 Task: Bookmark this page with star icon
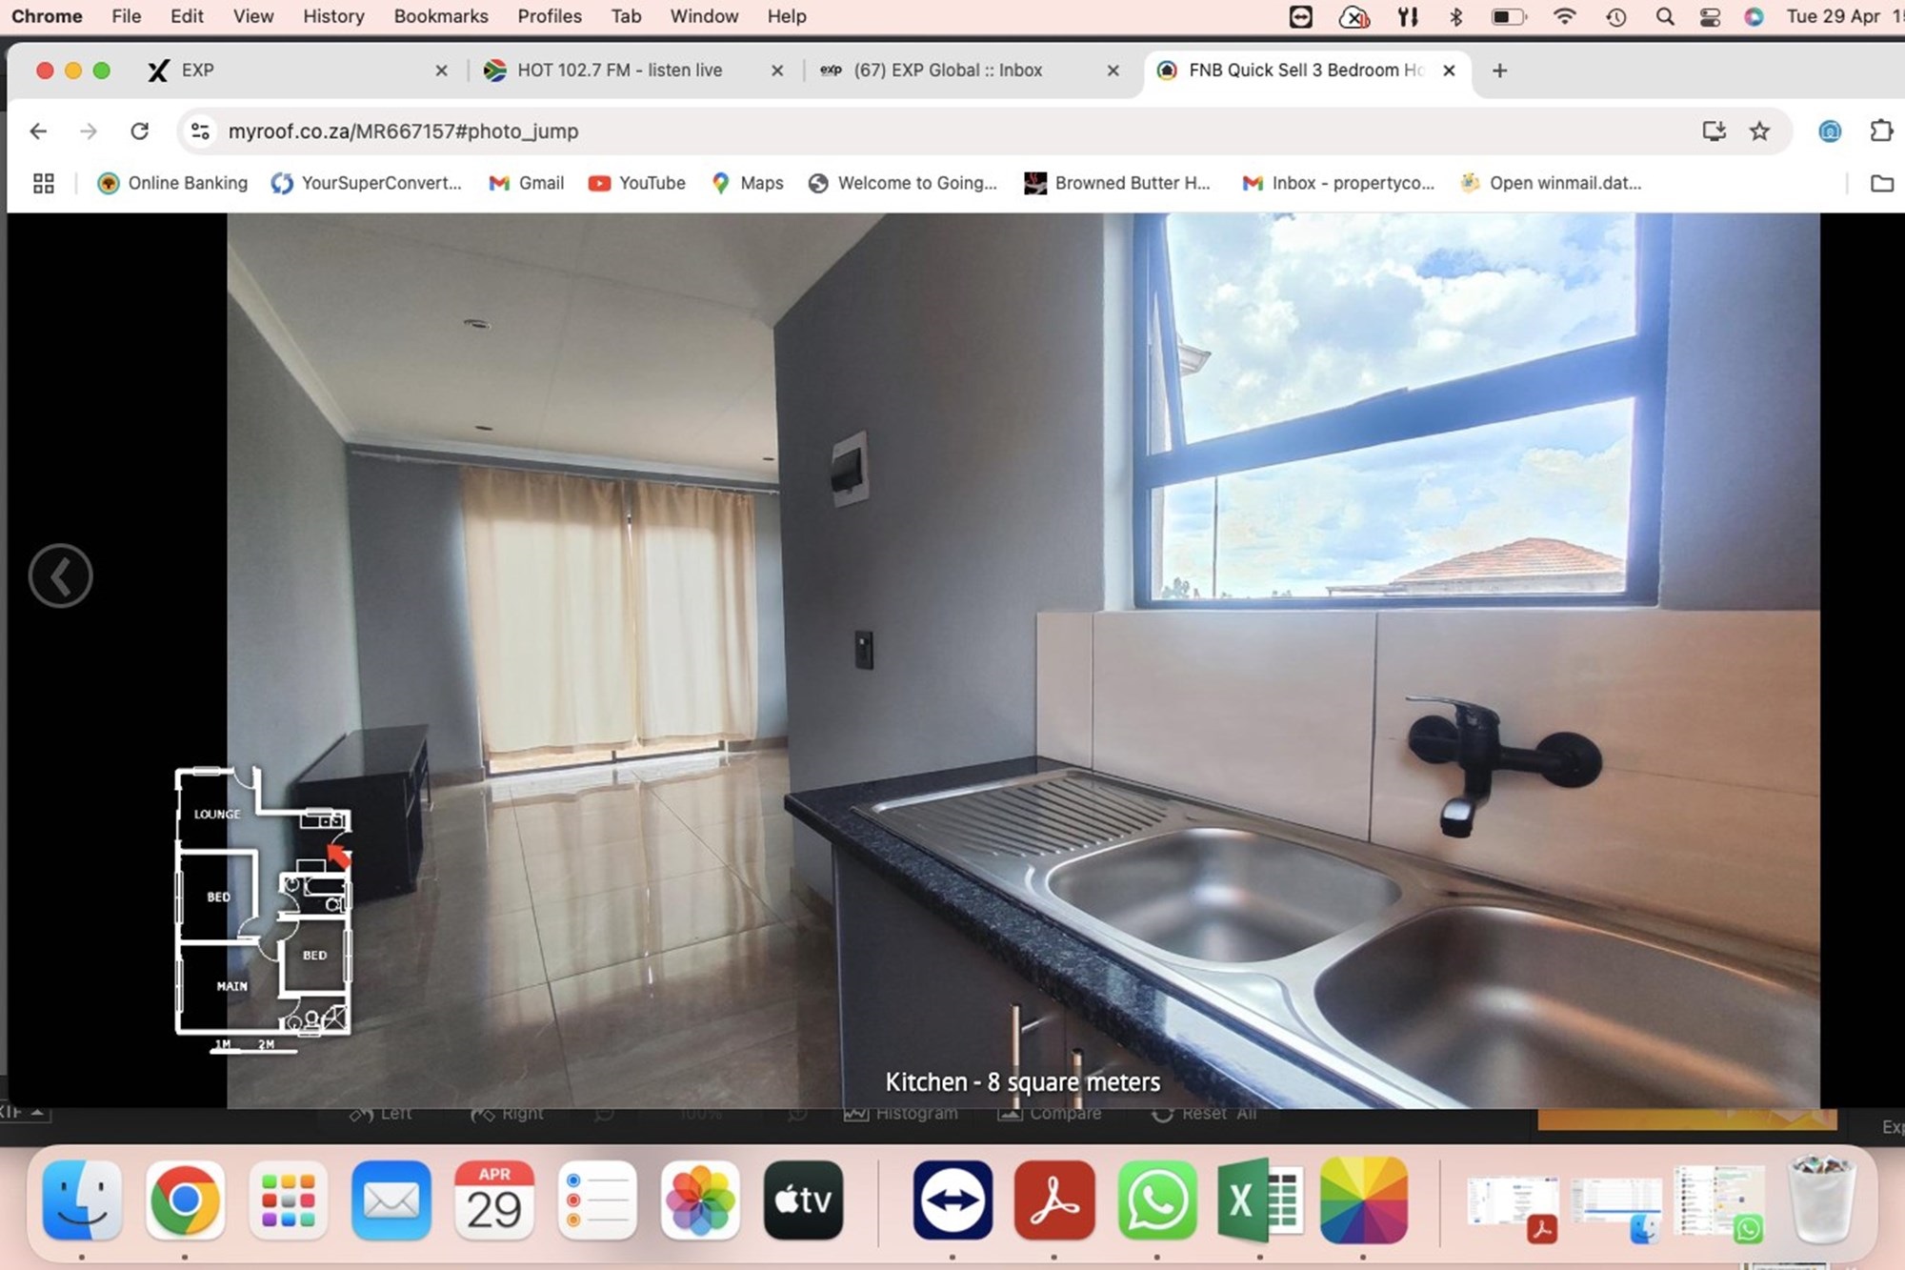(x=1759, y=131)
